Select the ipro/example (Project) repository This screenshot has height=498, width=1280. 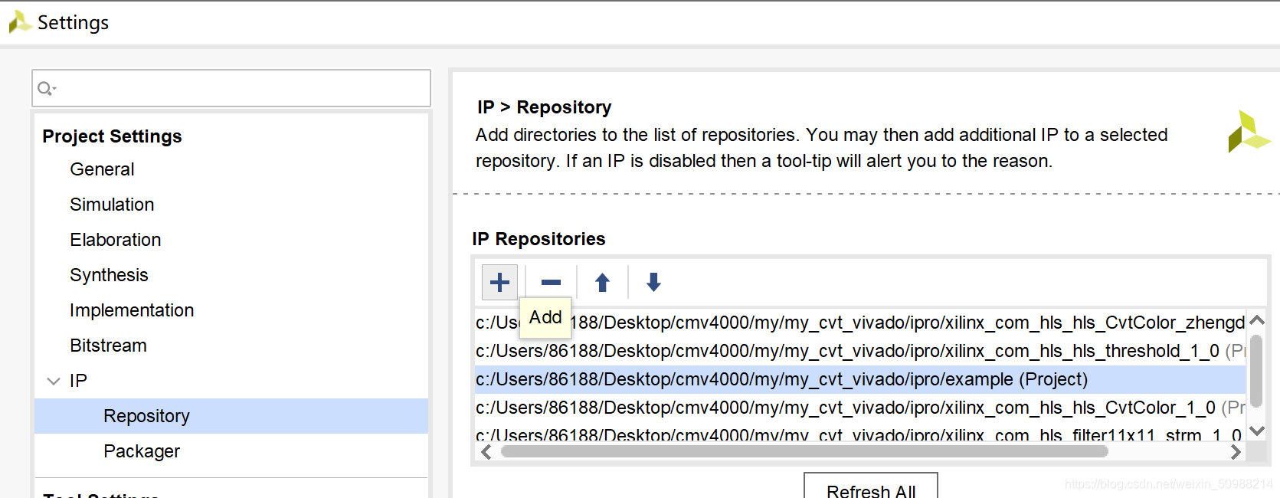click(x=859, y=379)
